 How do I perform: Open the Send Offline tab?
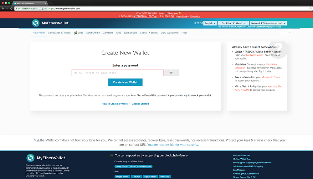93,33
